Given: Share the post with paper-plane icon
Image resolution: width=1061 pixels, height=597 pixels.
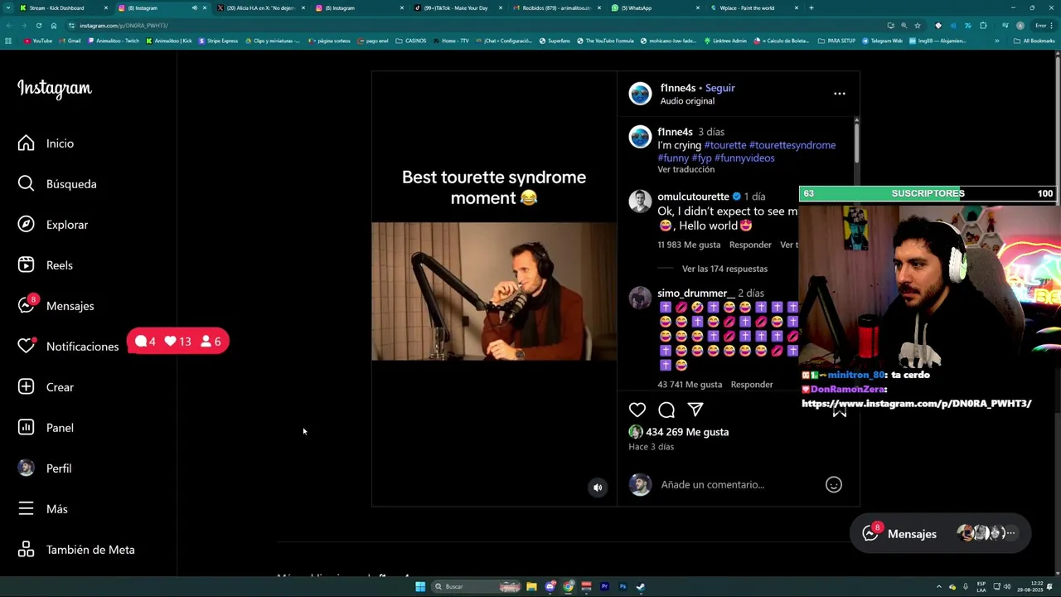Looking at the screenshot, I should [695, 410].
